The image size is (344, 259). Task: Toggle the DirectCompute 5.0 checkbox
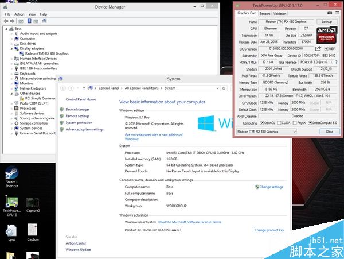click(310, 123)
